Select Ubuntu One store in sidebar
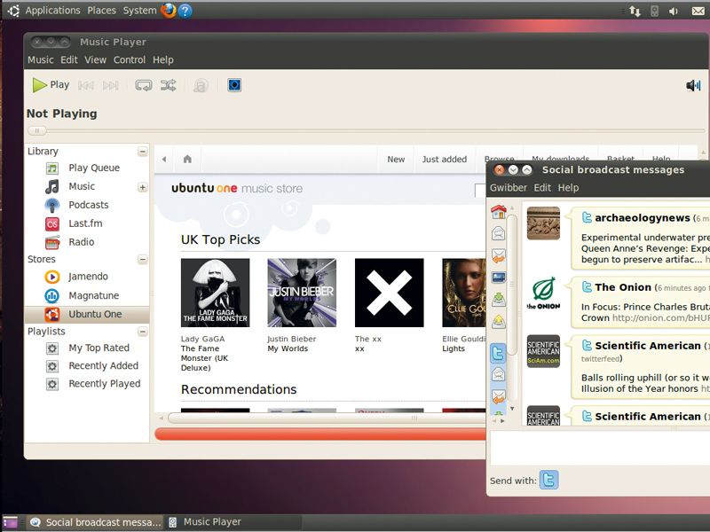Viewport: 710px width, 532px height. [87, 314]
